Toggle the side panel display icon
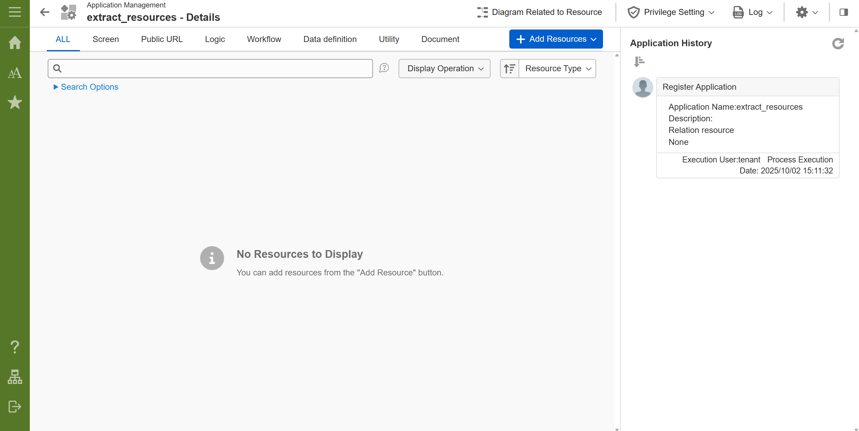The image size is (859, 431). click(x=844, y=12)
